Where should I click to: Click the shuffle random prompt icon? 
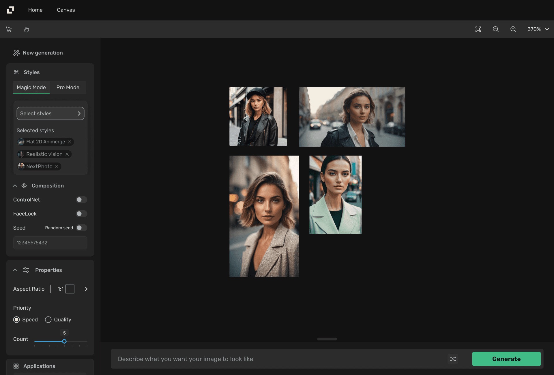pyautogui.click(x=453, y=359)
